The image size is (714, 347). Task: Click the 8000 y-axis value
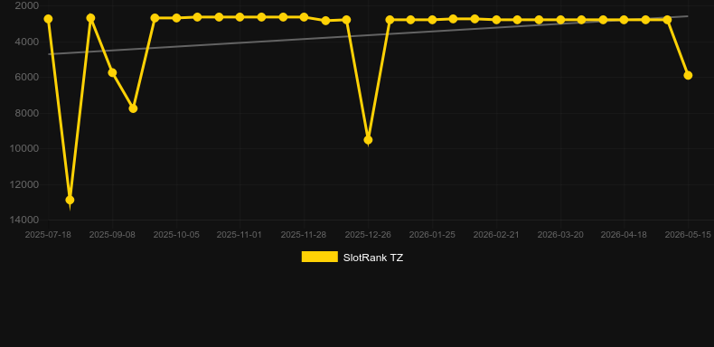(x=27, y=113)
